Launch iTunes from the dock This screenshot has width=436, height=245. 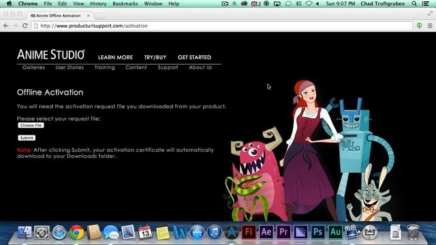pos(215,232)
